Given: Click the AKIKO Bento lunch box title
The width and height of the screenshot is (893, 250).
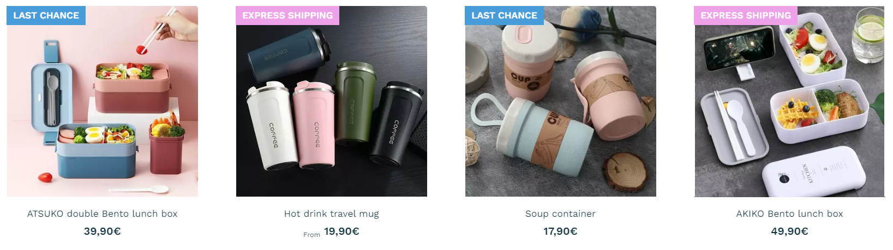Looking at the screenshot, I should click(x=789, y=214).
